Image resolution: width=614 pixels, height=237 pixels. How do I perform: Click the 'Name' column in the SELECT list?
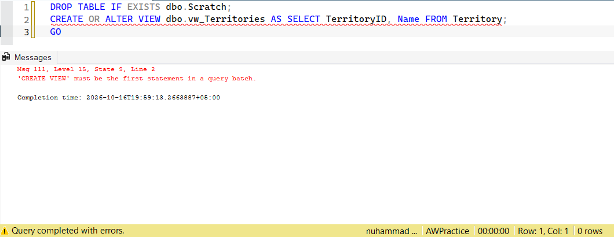(x=409, y=19)
